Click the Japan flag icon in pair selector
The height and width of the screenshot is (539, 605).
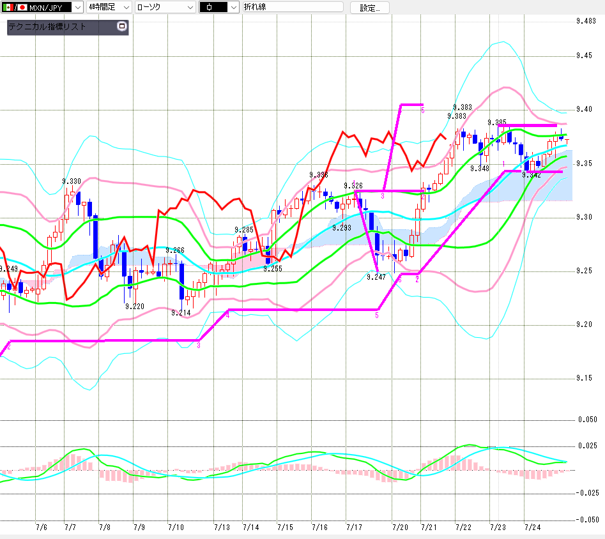pos(22,7)
